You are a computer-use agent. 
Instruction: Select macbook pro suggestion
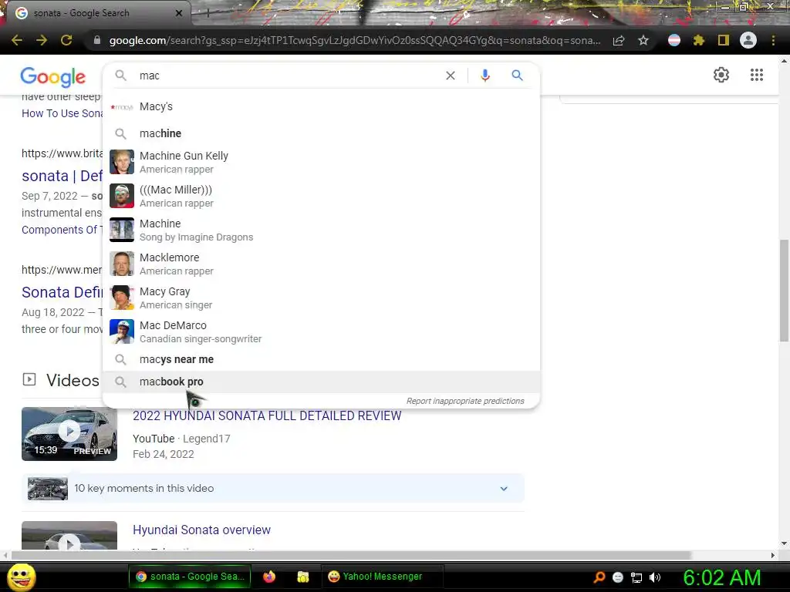(322, 382)
